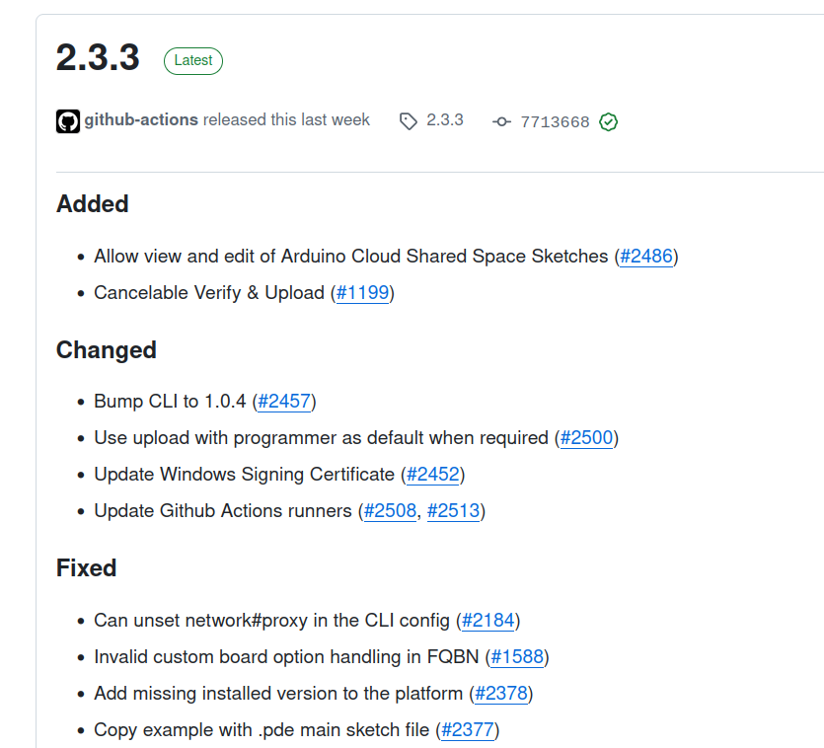The width and height of the screenshot is (824, 748).
Task: Open commit 7713668 link
Action: tap(555, 122)
